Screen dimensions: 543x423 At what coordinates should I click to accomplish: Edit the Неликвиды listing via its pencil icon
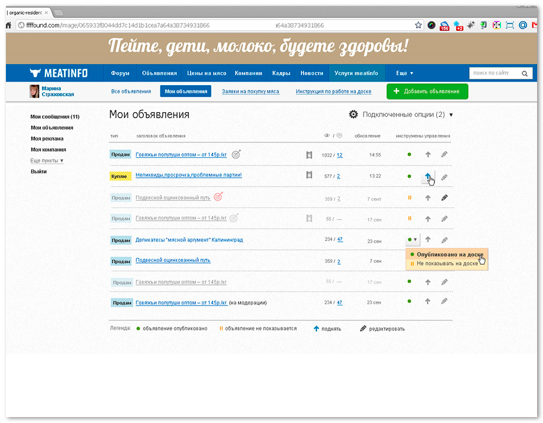coord(444,177)
